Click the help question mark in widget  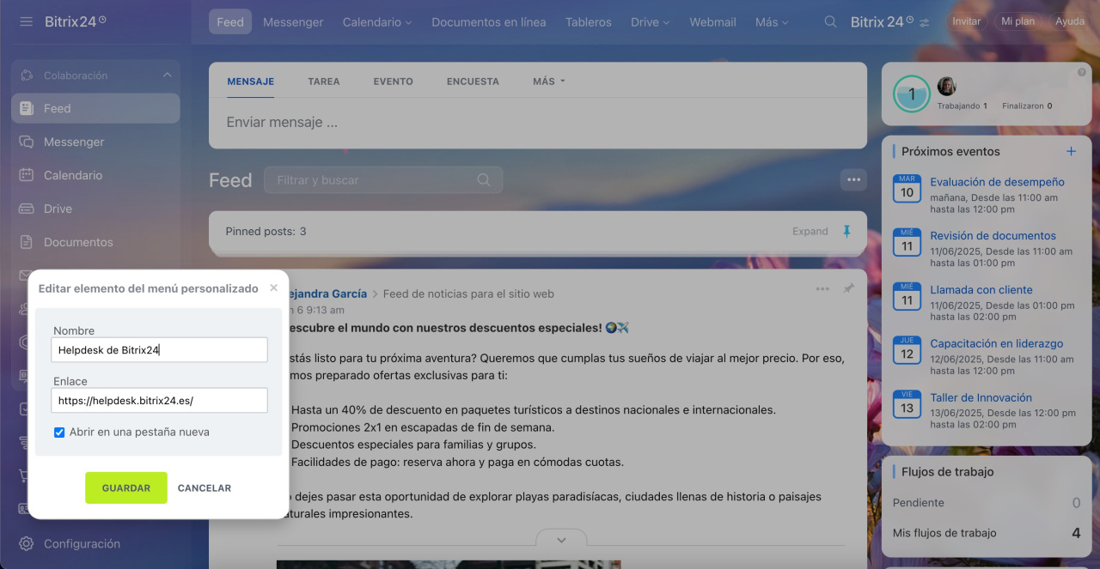click(x=1082, y=73)
